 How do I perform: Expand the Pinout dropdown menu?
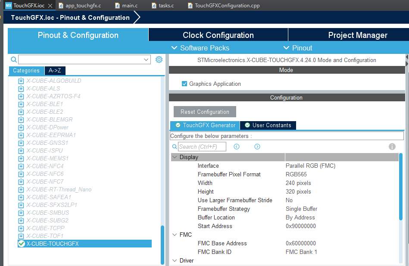pos(298,48)
